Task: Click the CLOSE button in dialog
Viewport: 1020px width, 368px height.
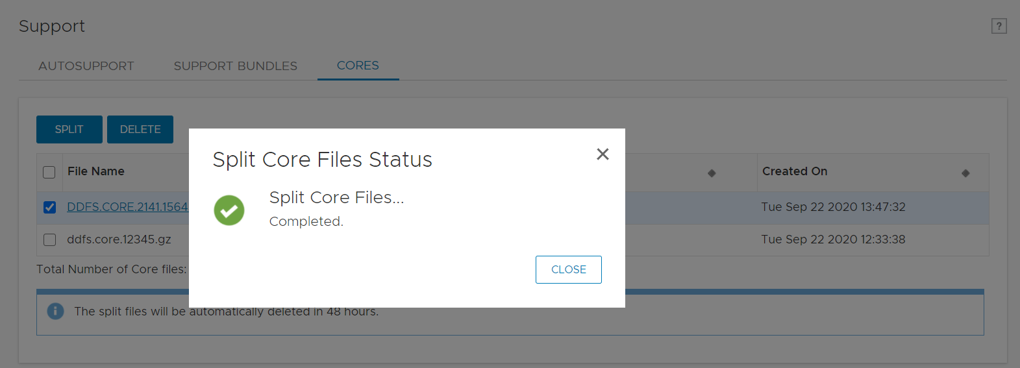Action: [x=568, y=269]
